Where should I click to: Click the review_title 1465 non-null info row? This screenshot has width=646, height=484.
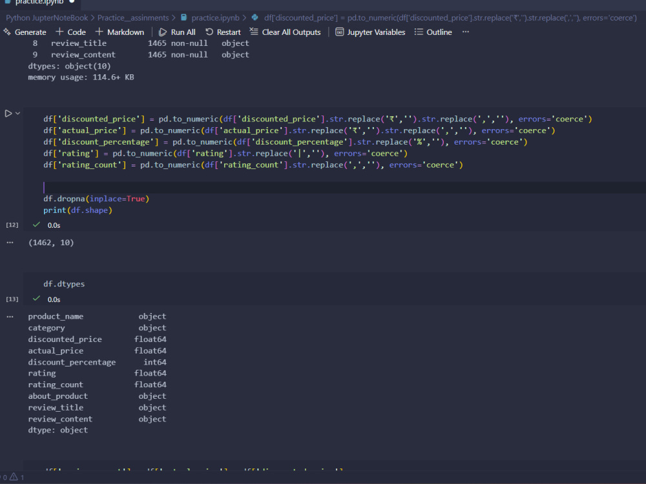pos(140,43)
